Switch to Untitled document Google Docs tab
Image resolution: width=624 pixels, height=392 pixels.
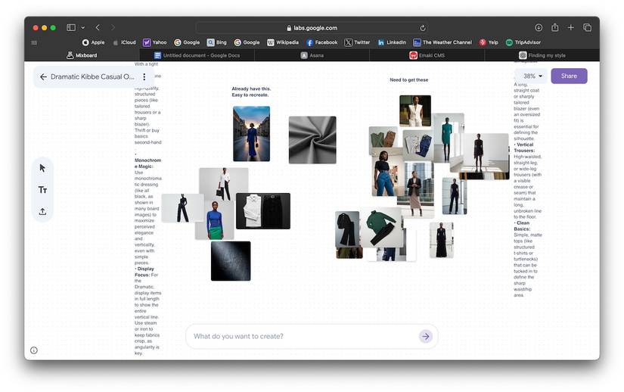[x=197, y=55]
